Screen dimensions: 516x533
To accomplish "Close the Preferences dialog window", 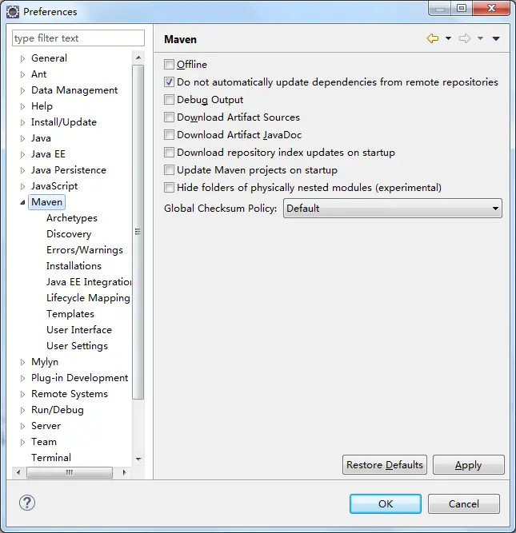I will 491,8.
